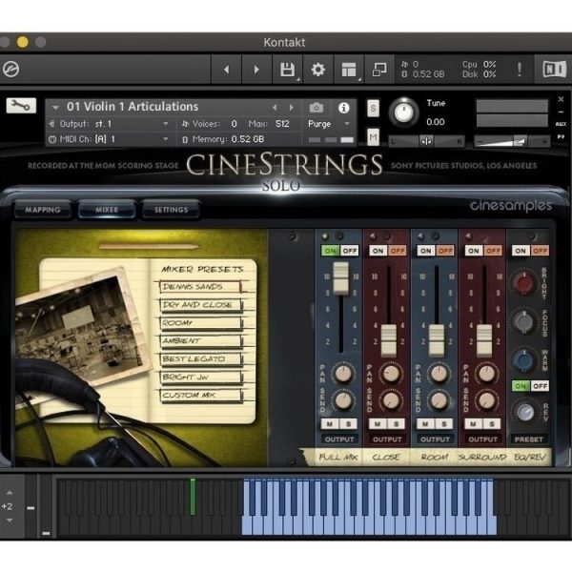
Task: Go to next instrument using toolbar right arrow
Action: point(256,70)
